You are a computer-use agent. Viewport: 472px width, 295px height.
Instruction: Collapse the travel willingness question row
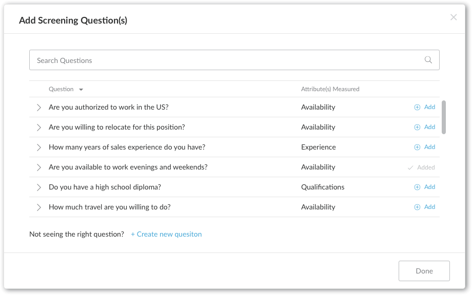click(39, 207)
